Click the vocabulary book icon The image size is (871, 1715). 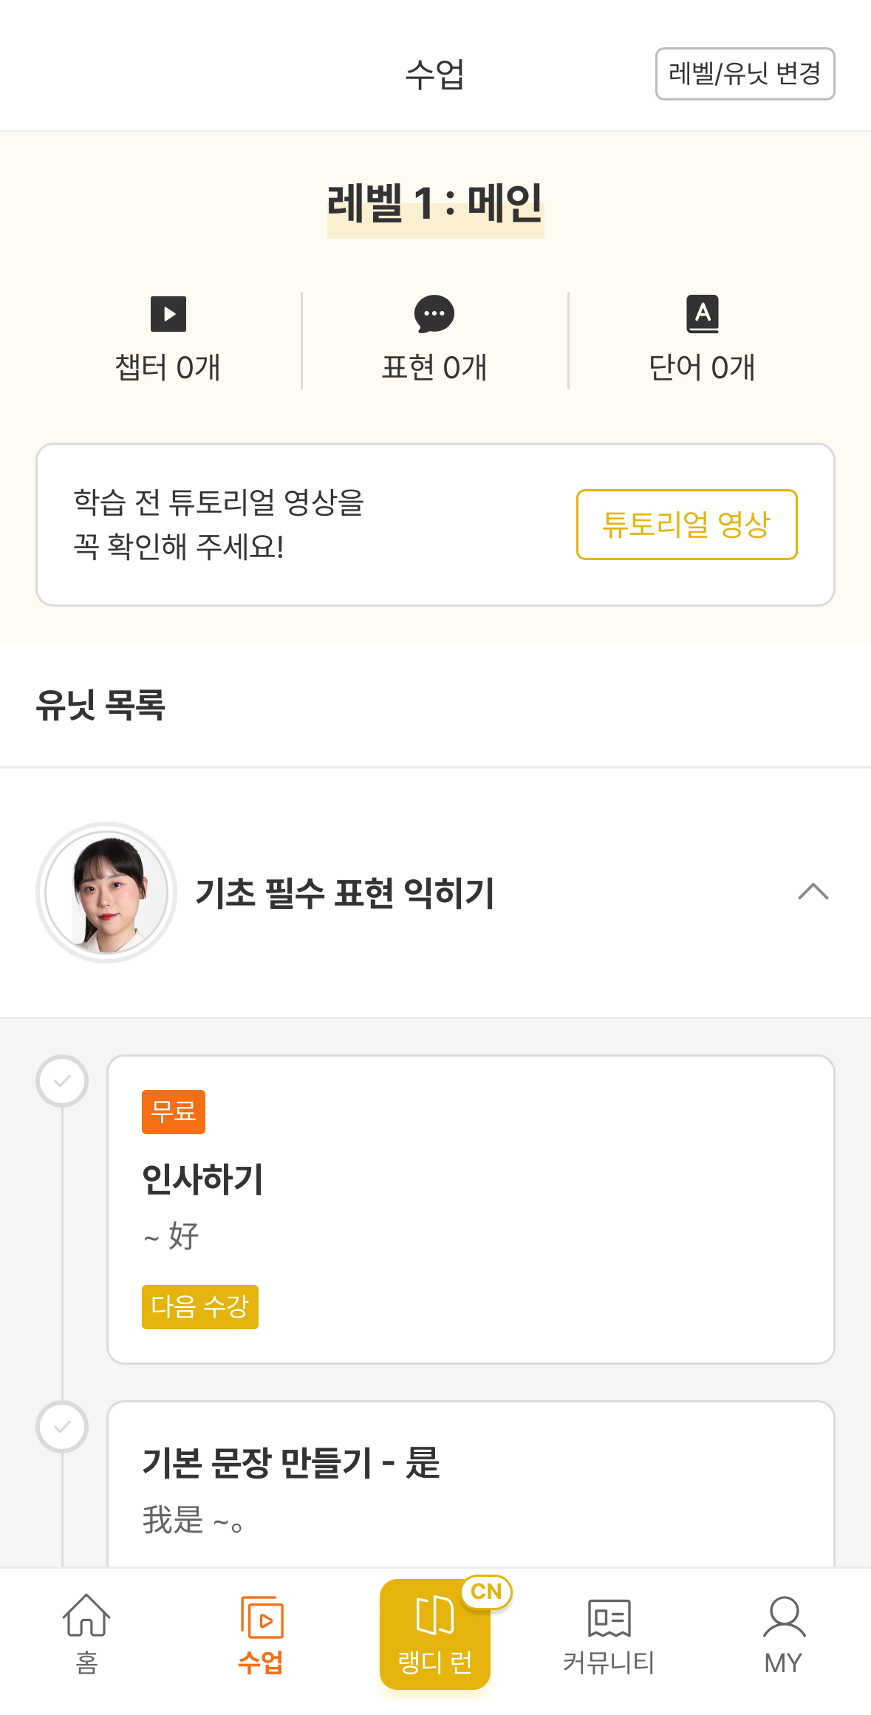pyautogui.click(x=703, y=314)
